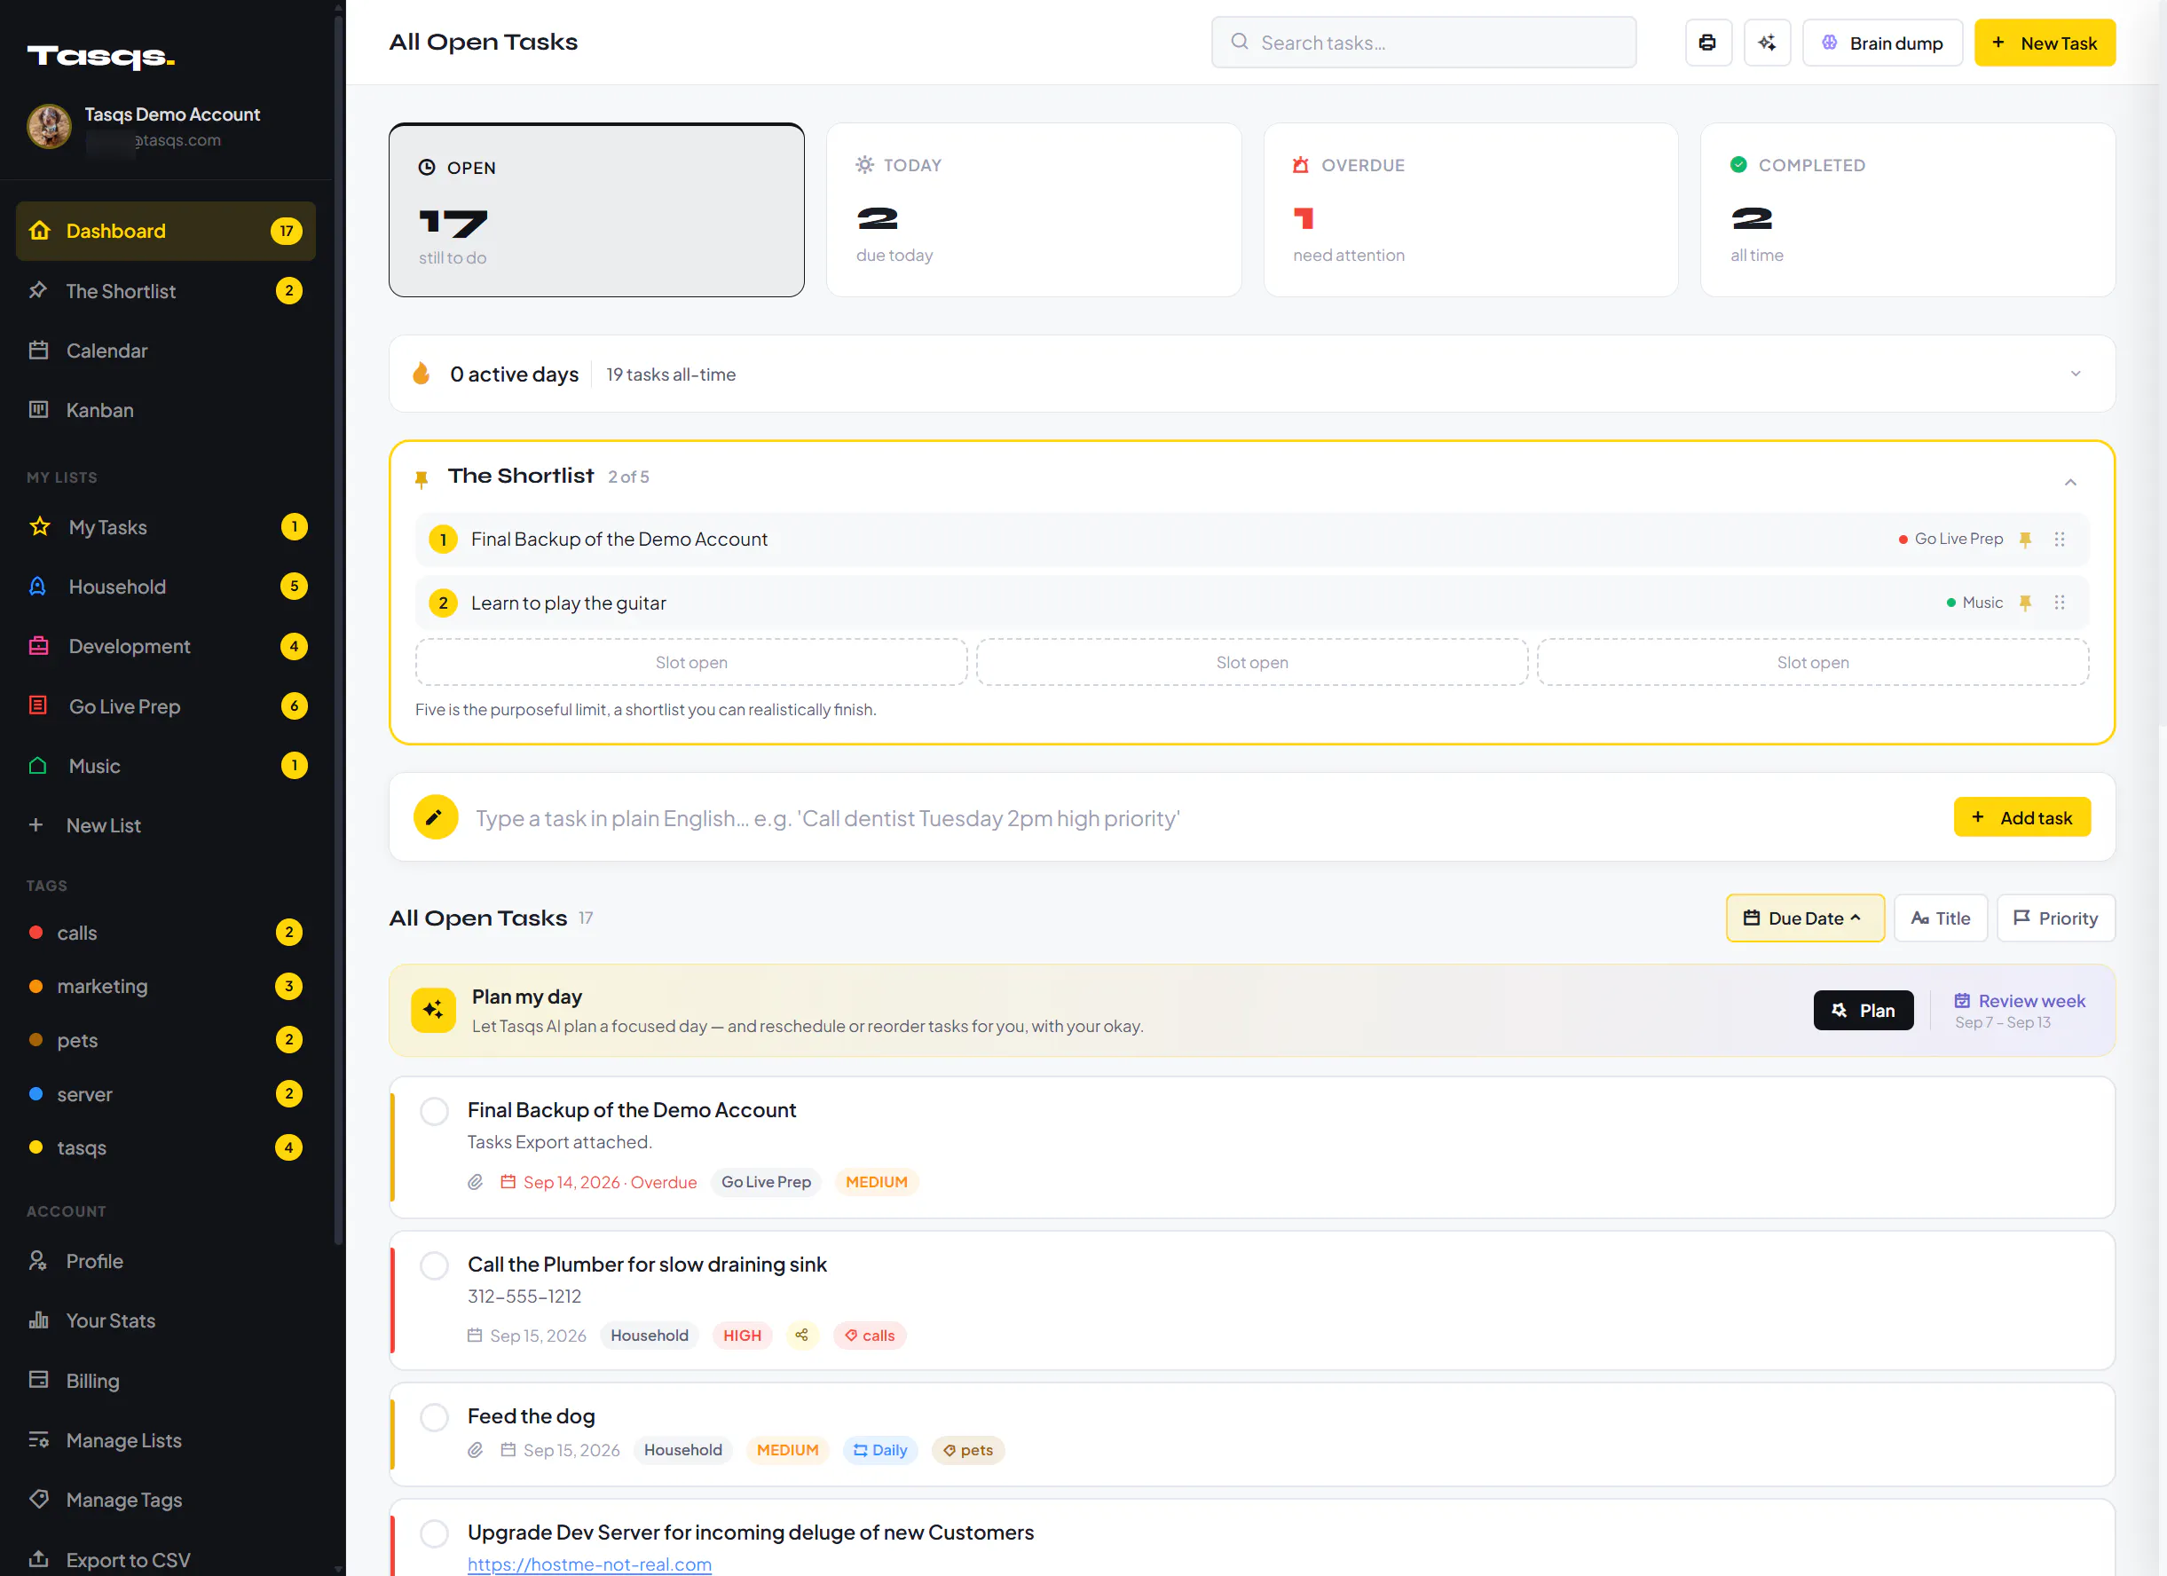Screen dimensions: 2167x1576
Task: Complete the Upgrade Dev Server task
Action: 434,1533
